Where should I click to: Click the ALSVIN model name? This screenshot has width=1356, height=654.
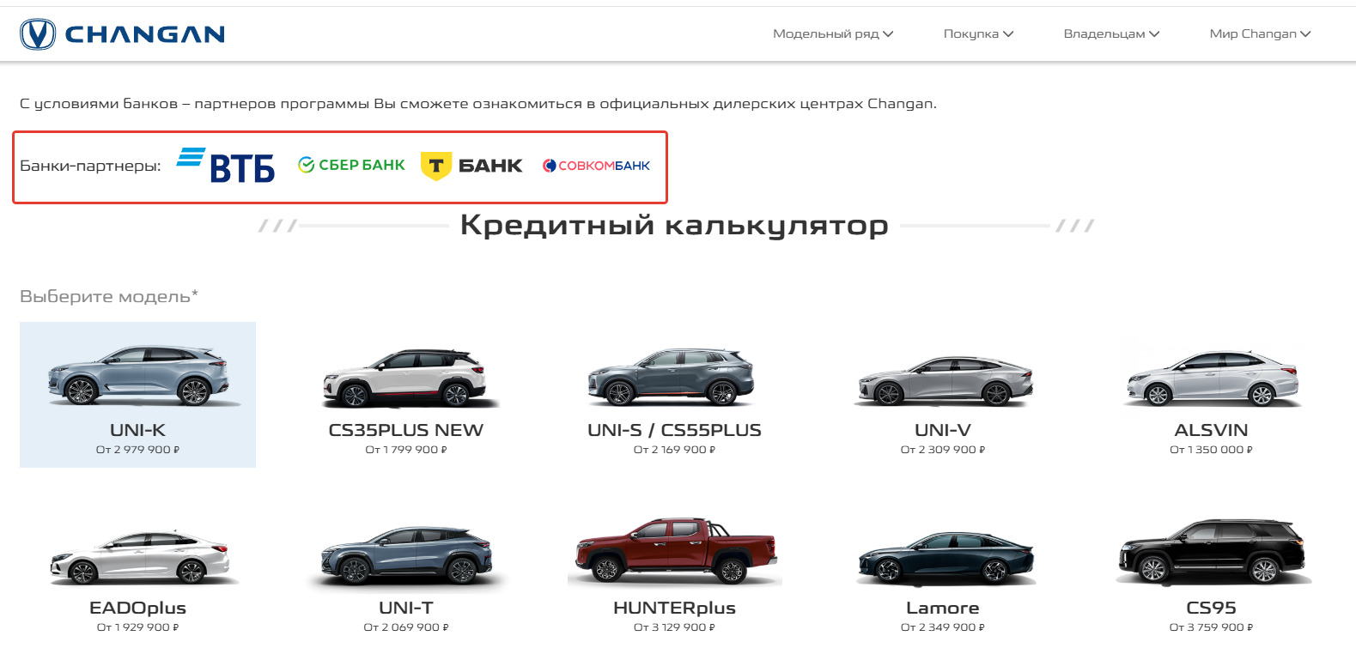(x=1211, y=430)
